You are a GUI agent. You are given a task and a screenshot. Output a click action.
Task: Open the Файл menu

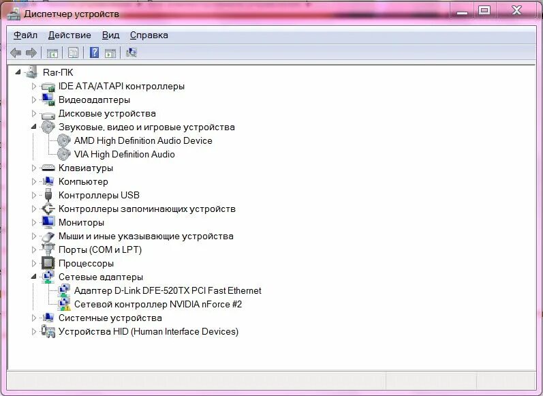(x=25, y=35)
